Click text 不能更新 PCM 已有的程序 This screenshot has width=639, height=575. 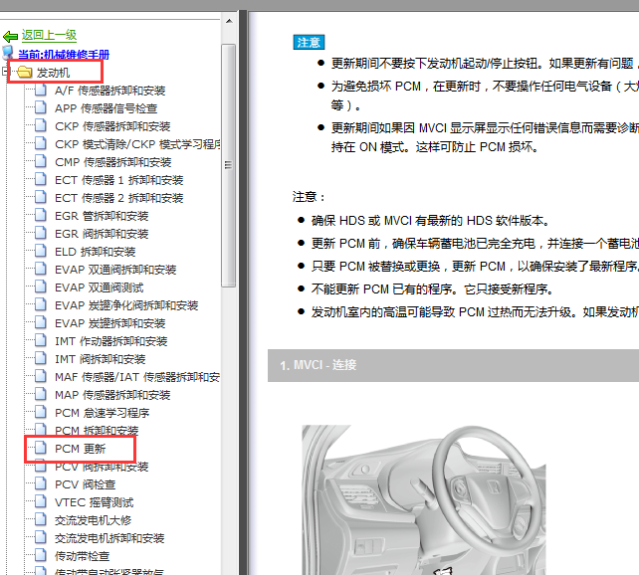click(x=384, y=289)
